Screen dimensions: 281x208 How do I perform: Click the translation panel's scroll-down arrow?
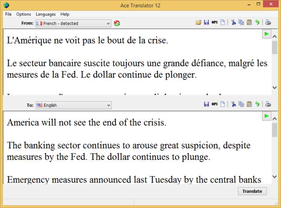point(275,177)
